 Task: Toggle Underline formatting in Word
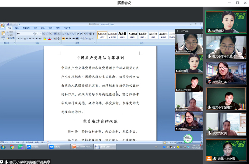[x=25, y=39]
